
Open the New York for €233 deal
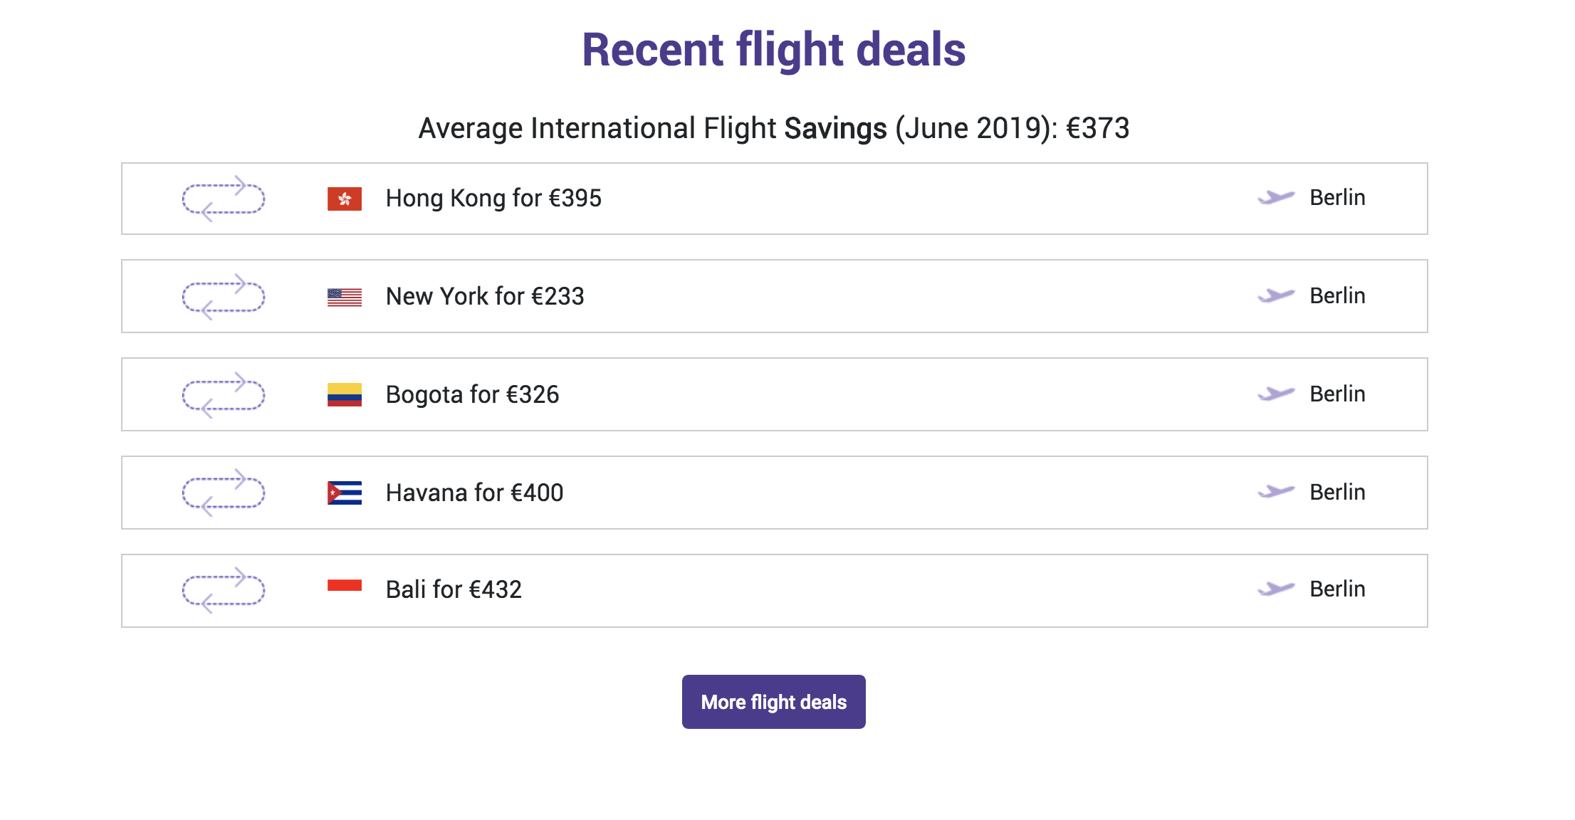pyautogui.click(x=484, y=297)
